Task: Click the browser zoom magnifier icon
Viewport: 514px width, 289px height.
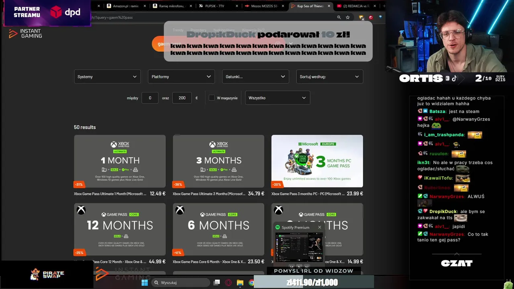Action: tap(339, 17)
